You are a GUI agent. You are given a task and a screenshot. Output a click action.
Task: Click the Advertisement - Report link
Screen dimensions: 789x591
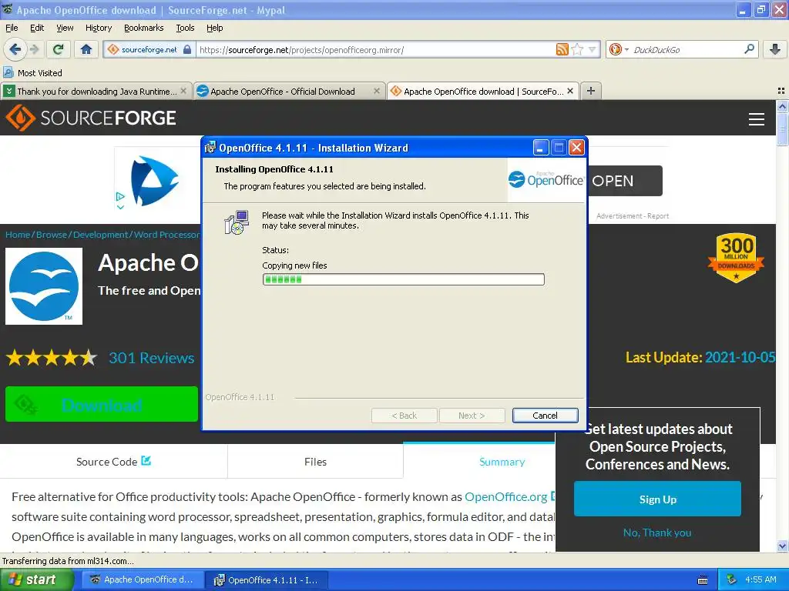pos(633,216)
